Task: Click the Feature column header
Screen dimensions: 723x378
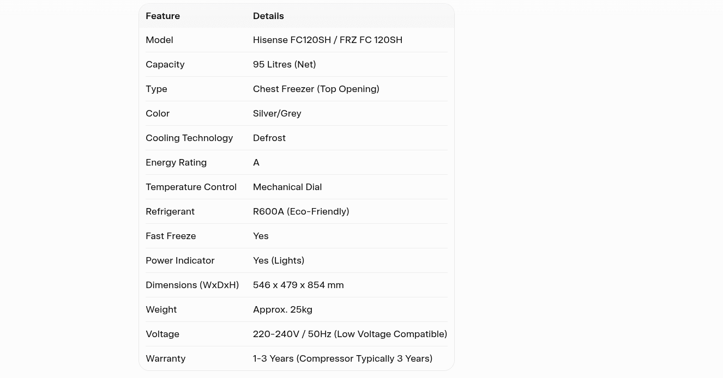Action: tap(162, 16)
